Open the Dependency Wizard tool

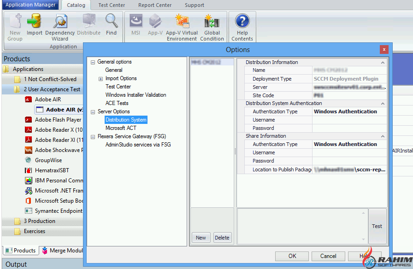click(x=60, y=22)
